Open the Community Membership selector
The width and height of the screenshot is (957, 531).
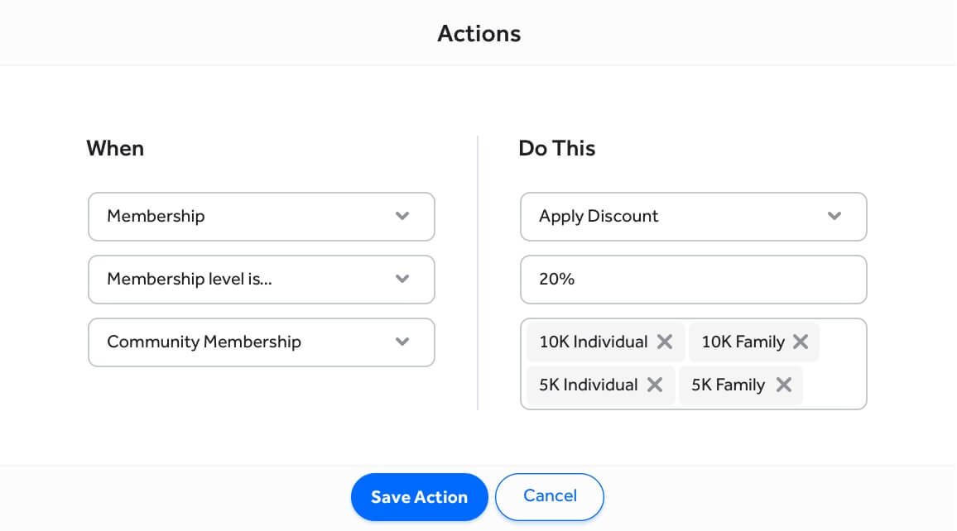click(261, 342)
